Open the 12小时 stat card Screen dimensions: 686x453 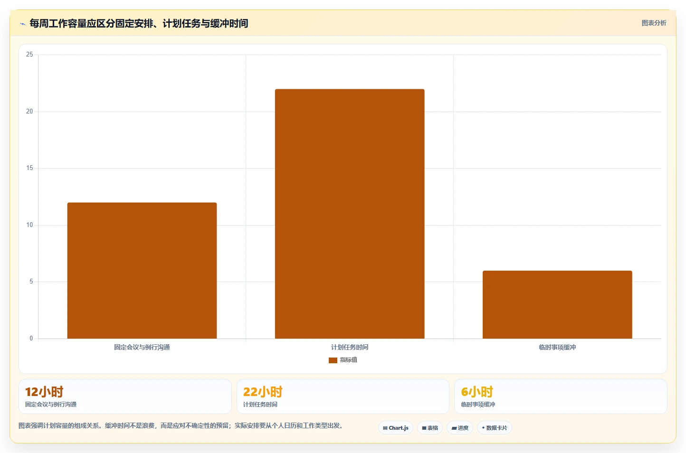(x=125, y=396)
